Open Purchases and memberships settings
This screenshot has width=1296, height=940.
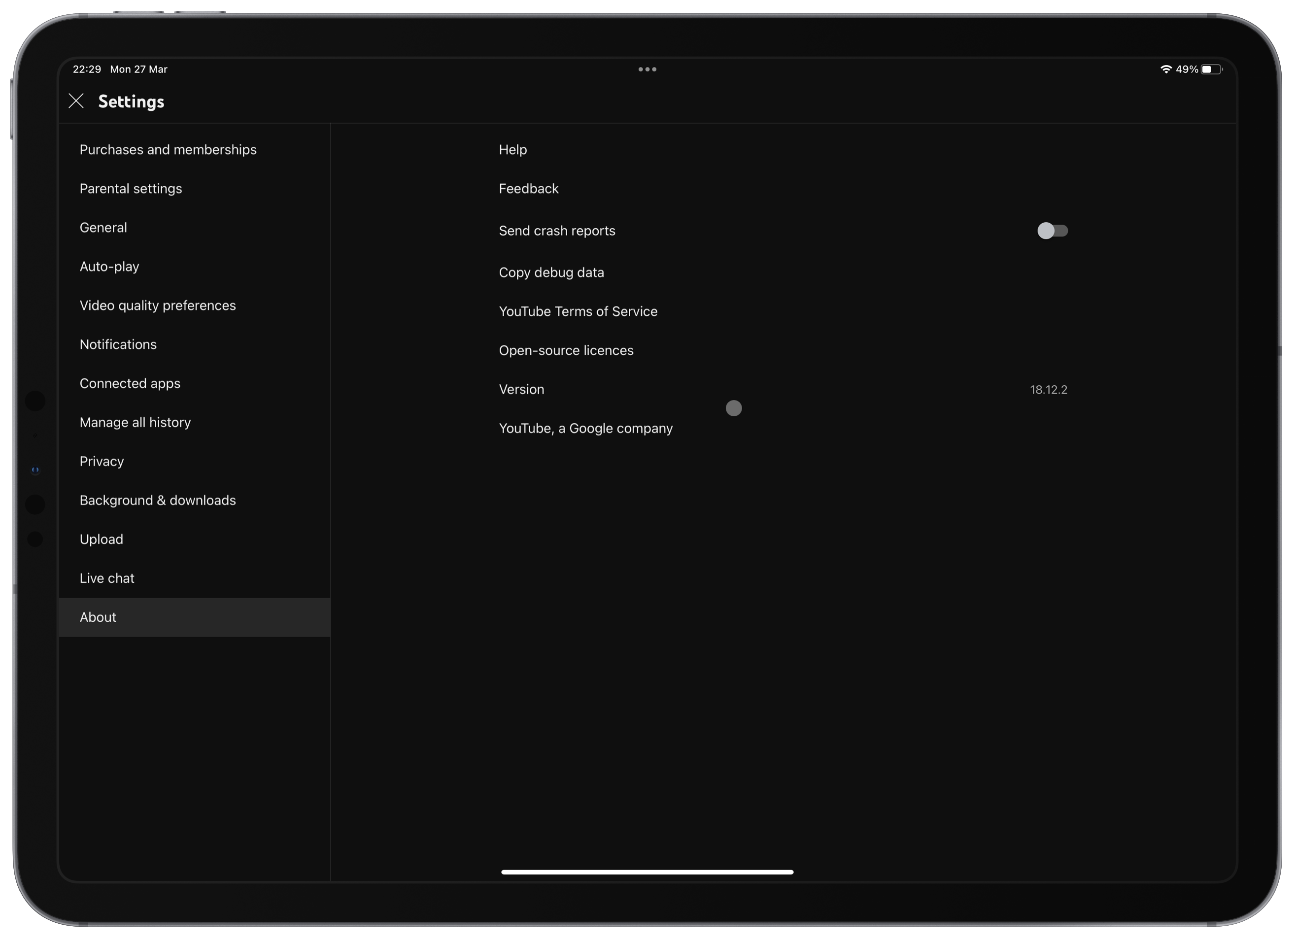click(168, 150)
